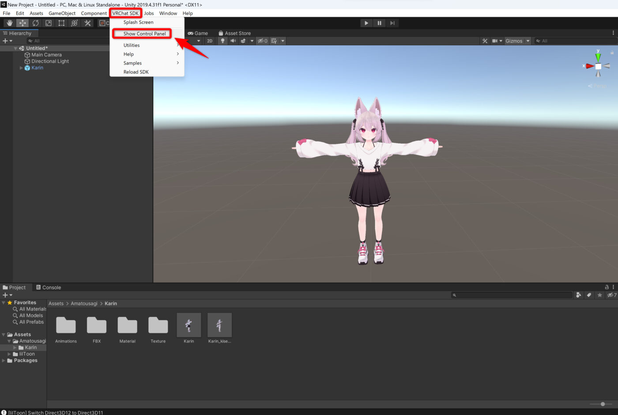Viewport: 618px width, 415px height.
Task: Toggle Gizmos button in Scene view
Action: (x=514, y=41)
